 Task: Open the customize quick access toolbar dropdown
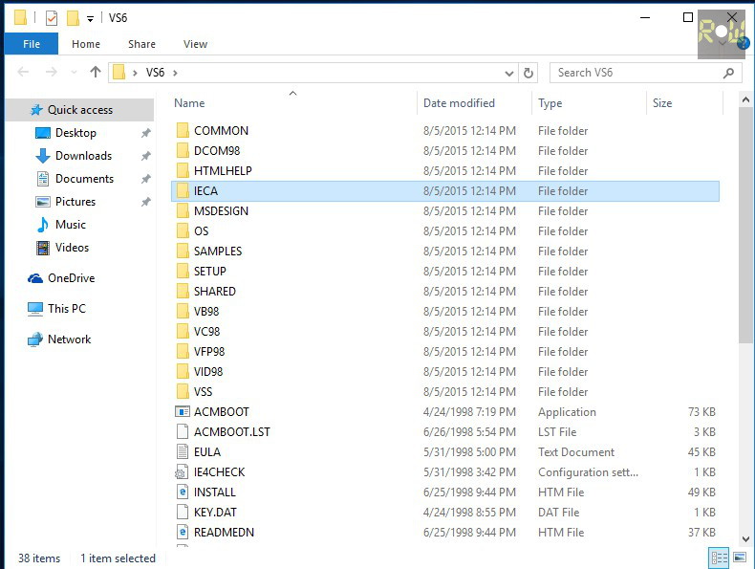90,19
